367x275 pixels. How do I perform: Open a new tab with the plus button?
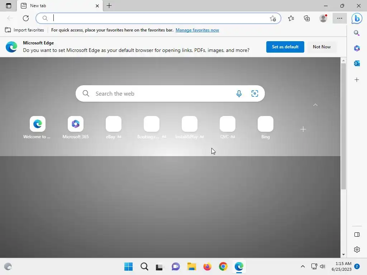tap(109, 6)
